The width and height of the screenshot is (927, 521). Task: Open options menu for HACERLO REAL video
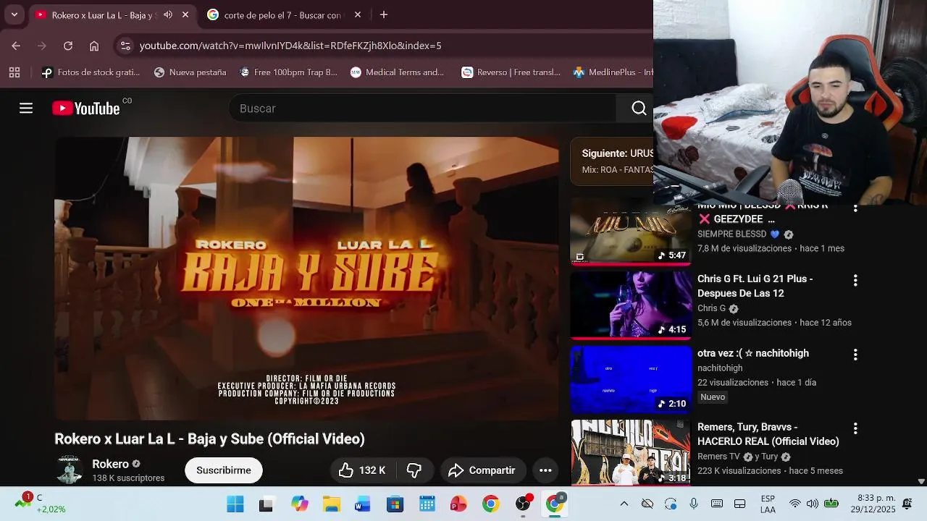(x=855, y=428)
